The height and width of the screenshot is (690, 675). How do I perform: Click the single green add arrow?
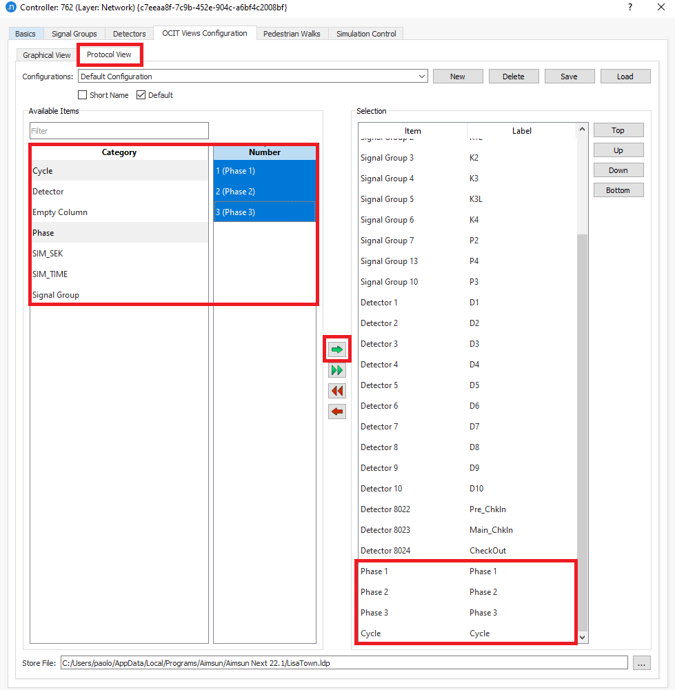[x=337, y=349]
